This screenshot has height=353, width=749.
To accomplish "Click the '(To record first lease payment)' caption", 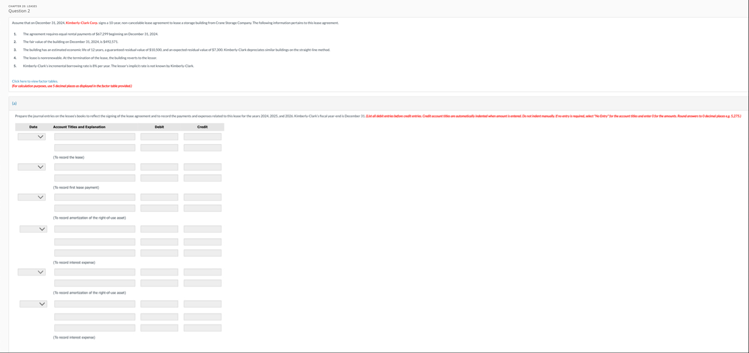I will pos(76,188).
